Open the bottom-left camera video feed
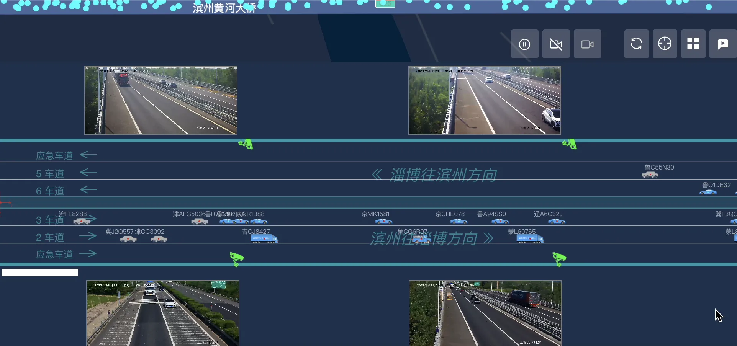 click(163, 313)
